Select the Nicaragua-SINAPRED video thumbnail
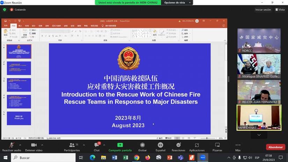 pyautogui.click(x=259, y=66)
